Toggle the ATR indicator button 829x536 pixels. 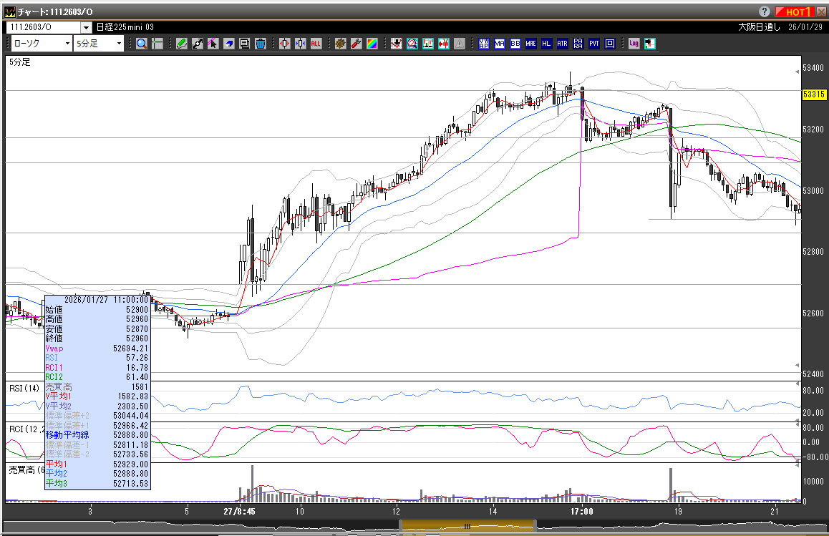[x=562, y=44]
